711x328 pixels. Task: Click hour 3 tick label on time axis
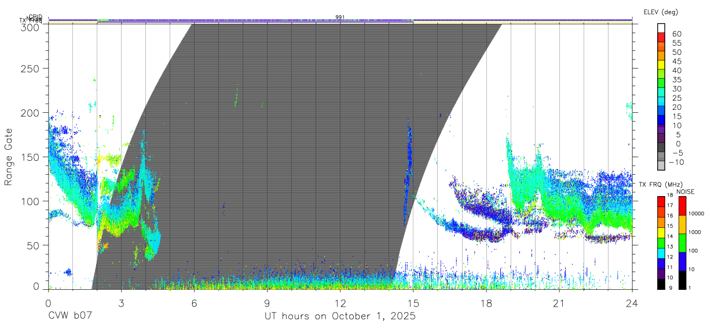click(x=121, y=303)
